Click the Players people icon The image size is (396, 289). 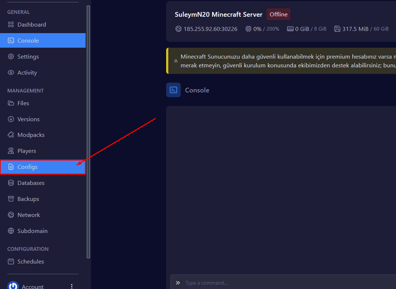[11, 151]
